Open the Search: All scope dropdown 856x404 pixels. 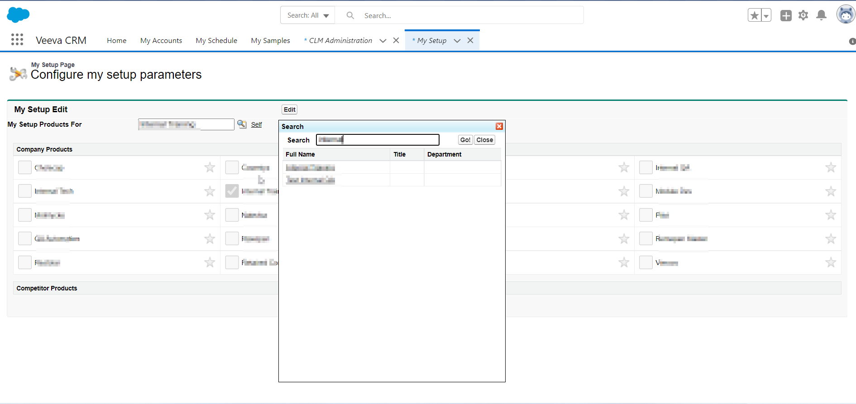point(308,15)
